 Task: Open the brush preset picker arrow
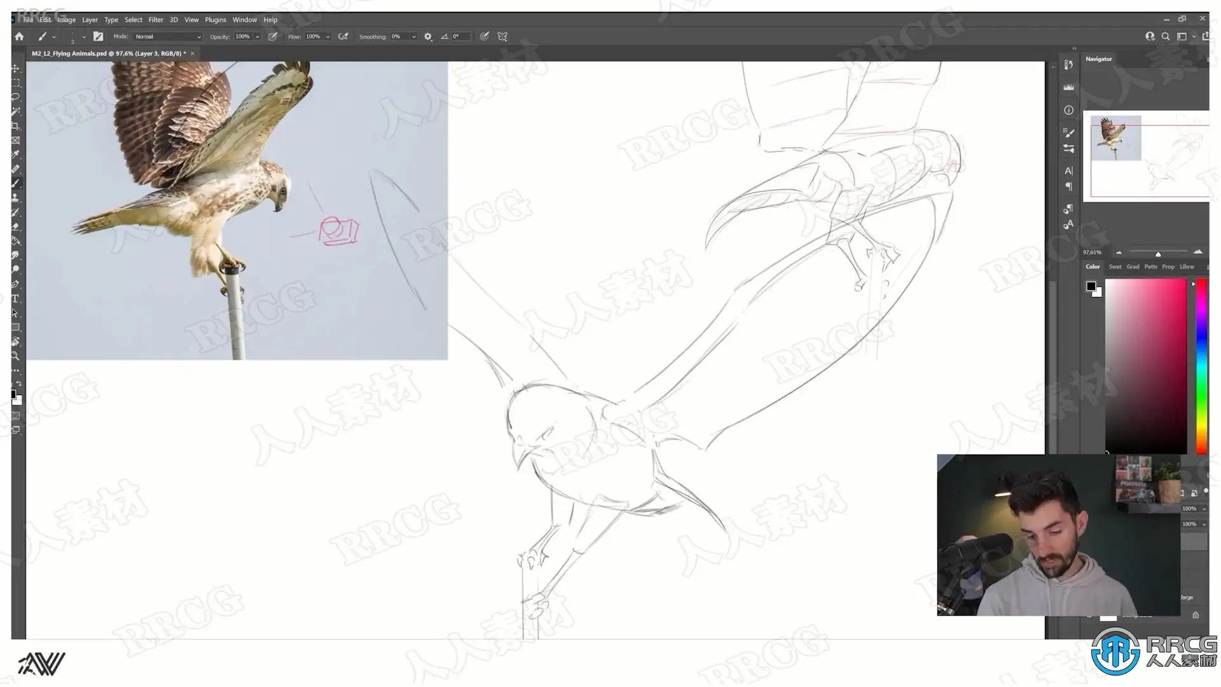83,37
